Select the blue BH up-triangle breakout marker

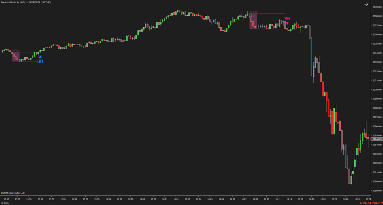40,59
